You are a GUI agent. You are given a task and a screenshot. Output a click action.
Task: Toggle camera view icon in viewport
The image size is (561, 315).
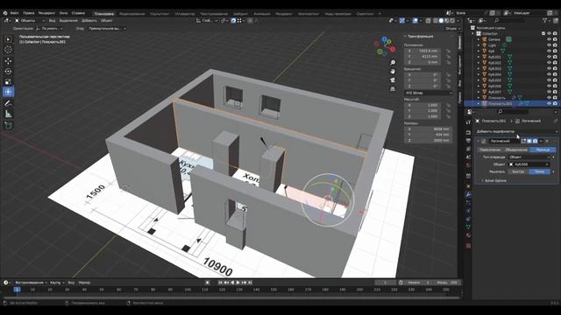point(393,80)
